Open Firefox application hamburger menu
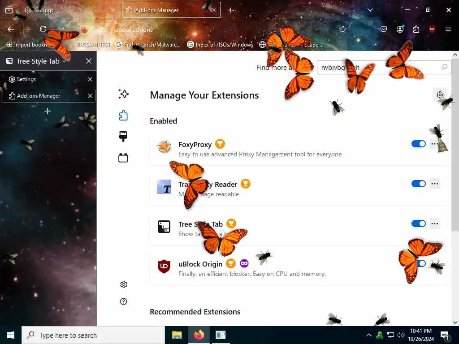459x344 pixels. point(448,29)
